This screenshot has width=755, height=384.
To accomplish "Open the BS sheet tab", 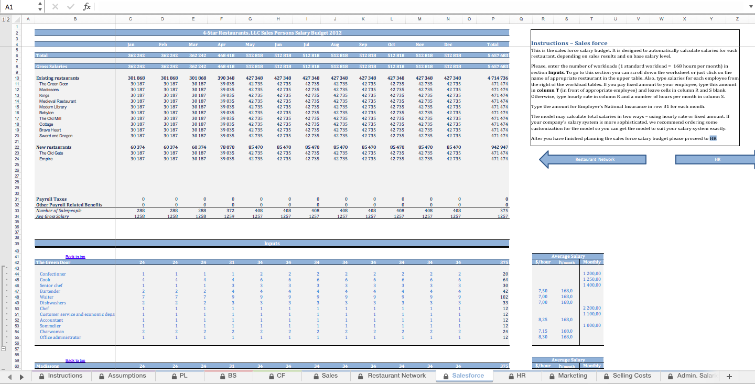I will (228, 376).
